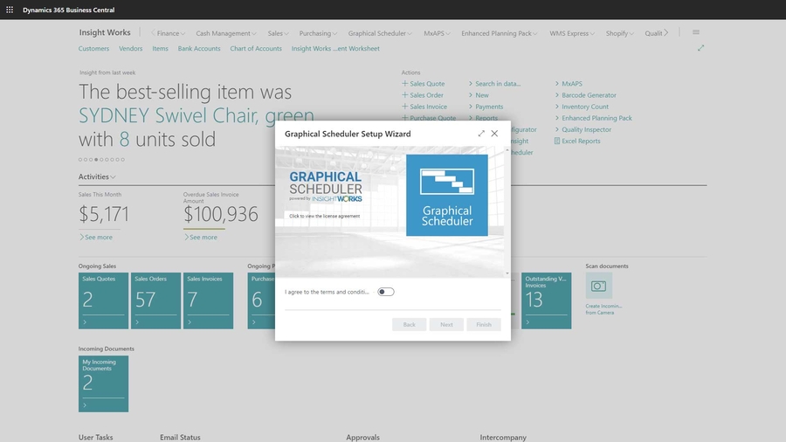Open the Customers tab link

tap(93, 49)
